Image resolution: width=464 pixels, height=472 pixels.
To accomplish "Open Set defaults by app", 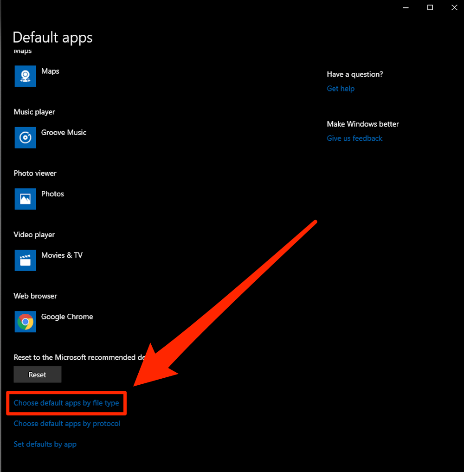I will click(x=45, y=444).
